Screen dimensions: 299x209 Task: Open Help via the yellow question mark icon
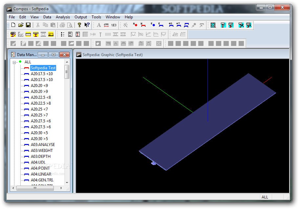coord(79,25)
